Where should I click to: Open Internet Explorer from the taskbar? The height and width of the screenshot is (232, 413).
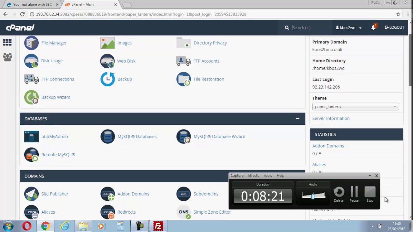65,226
